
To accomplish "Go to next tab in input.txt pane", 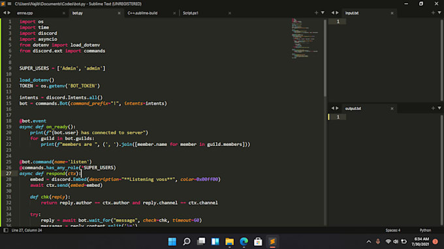I will point(337,13).
